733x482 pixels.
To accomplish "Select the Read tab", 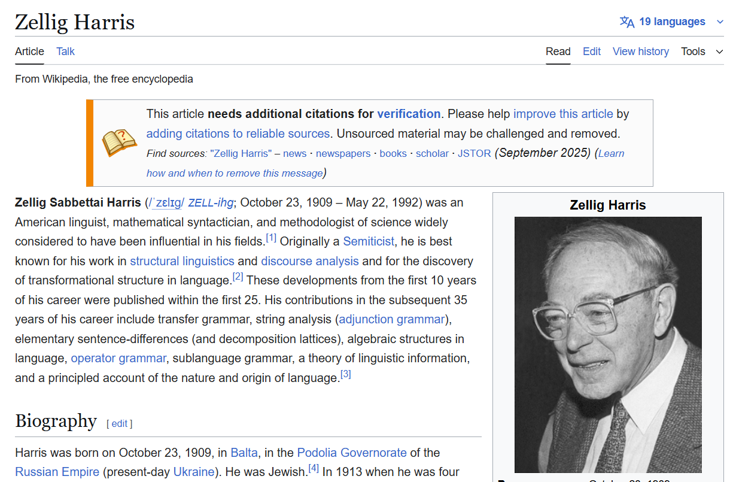I will pos(558,51).
